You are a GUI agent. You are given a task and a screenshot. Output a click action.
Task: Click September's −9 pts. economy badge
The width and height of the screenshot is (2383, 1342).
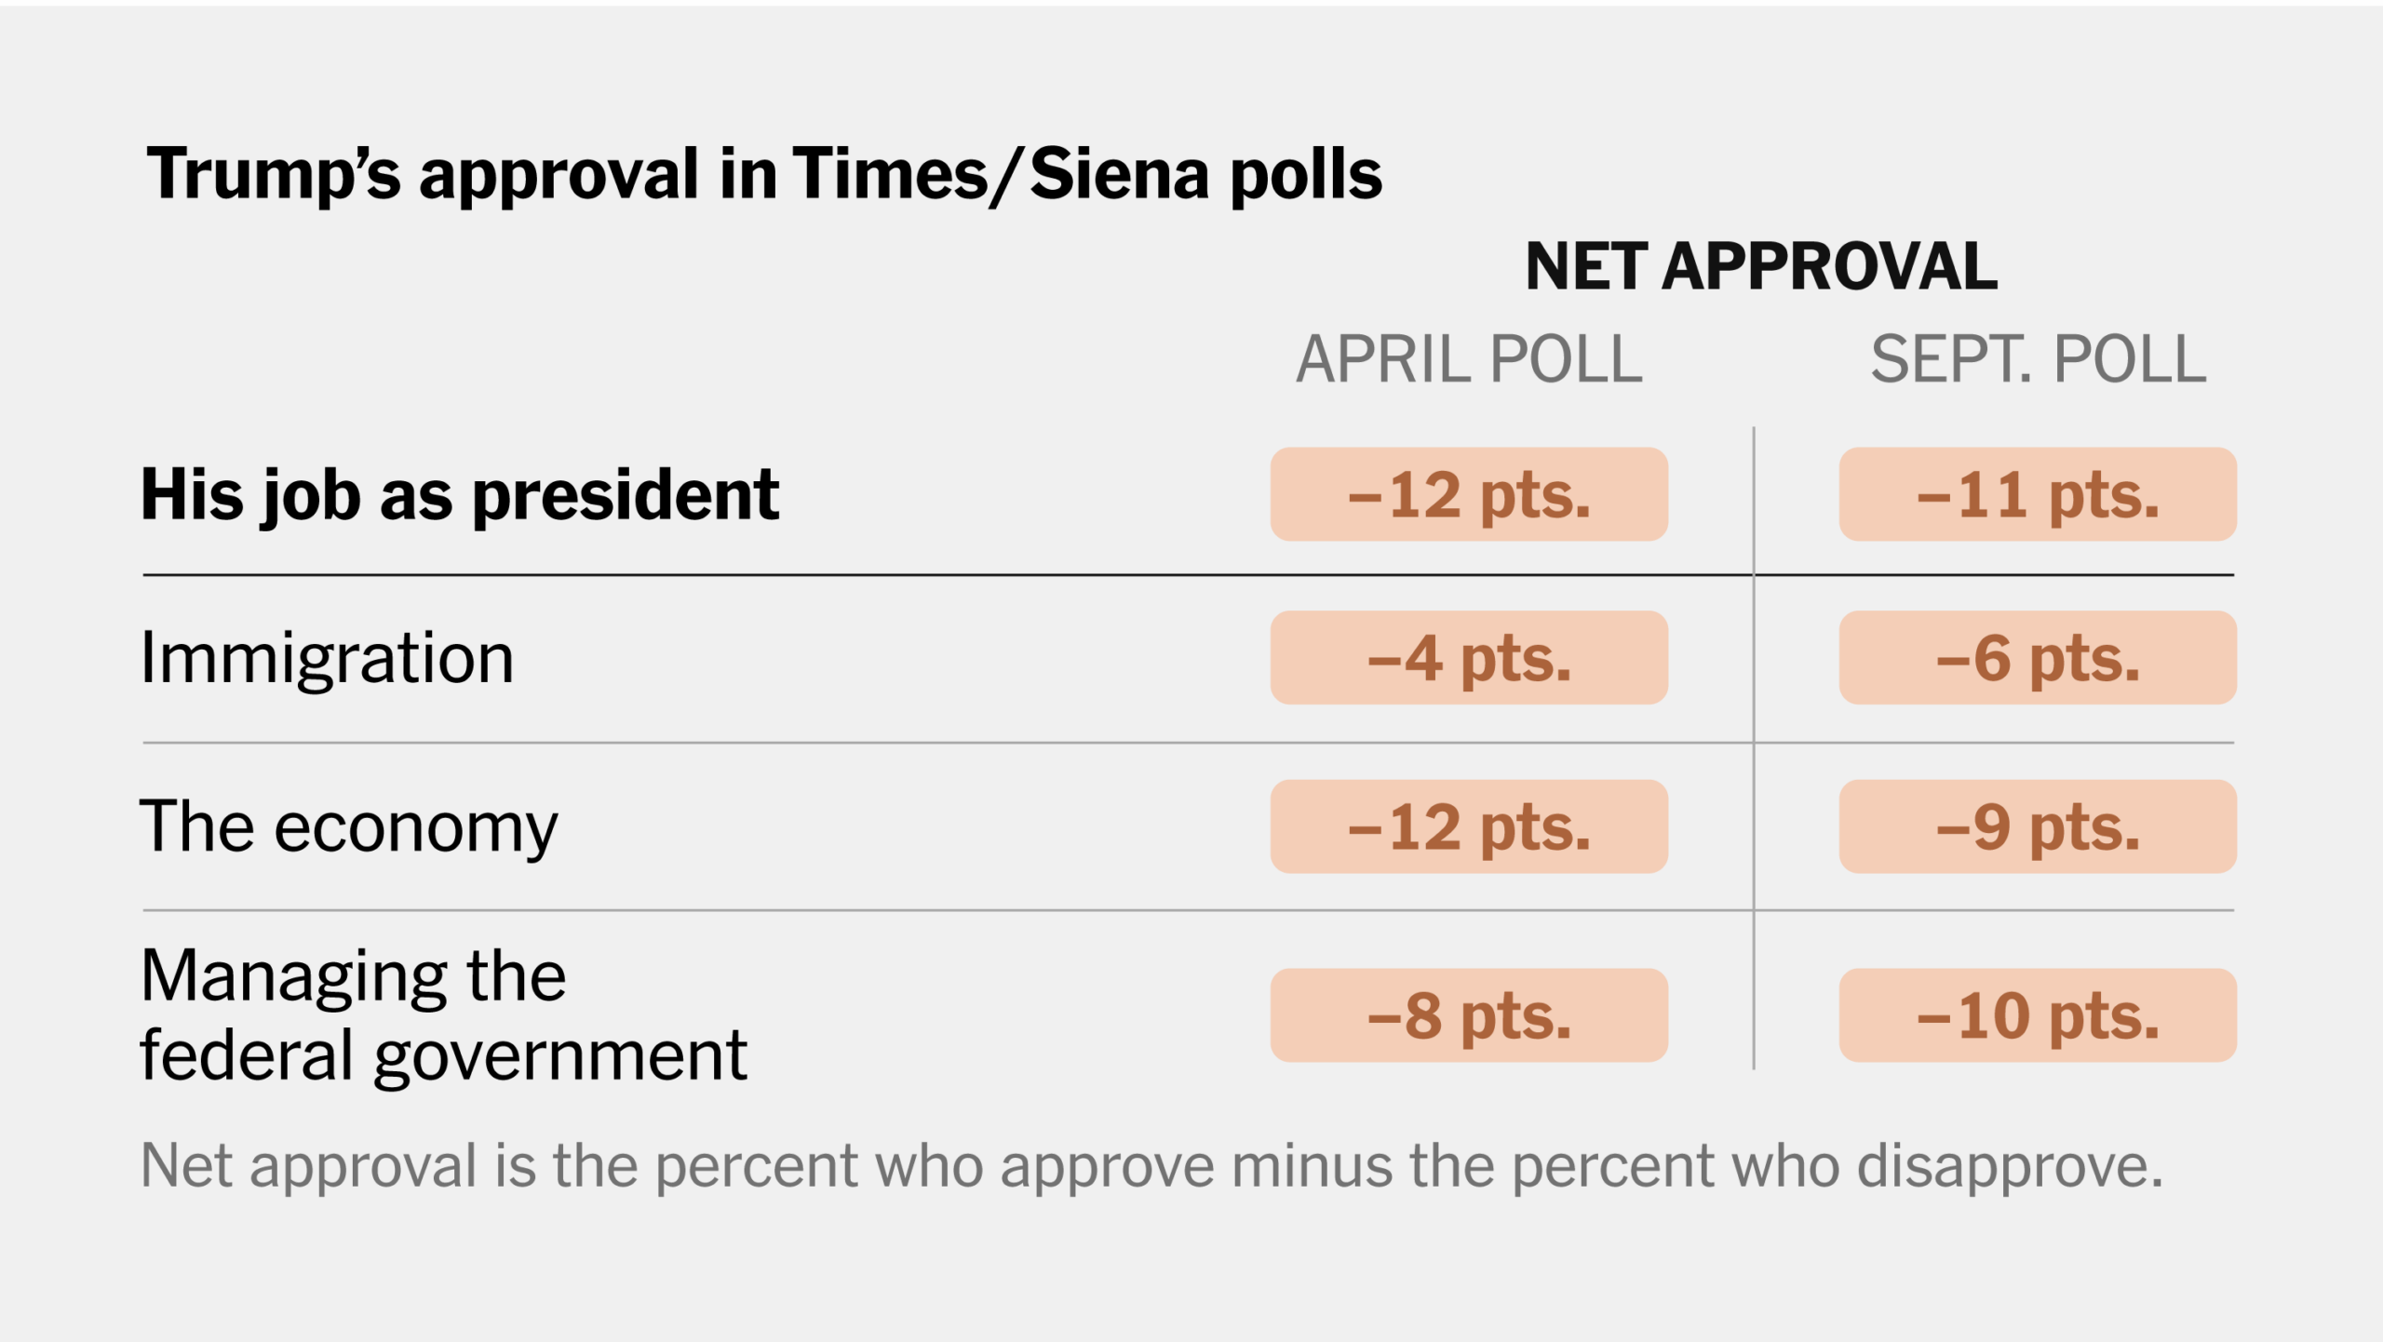(x=2038, y=826)
